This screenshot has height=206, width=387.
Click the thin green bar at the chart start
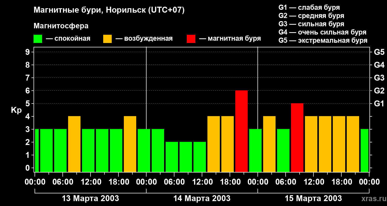(37, 151)
